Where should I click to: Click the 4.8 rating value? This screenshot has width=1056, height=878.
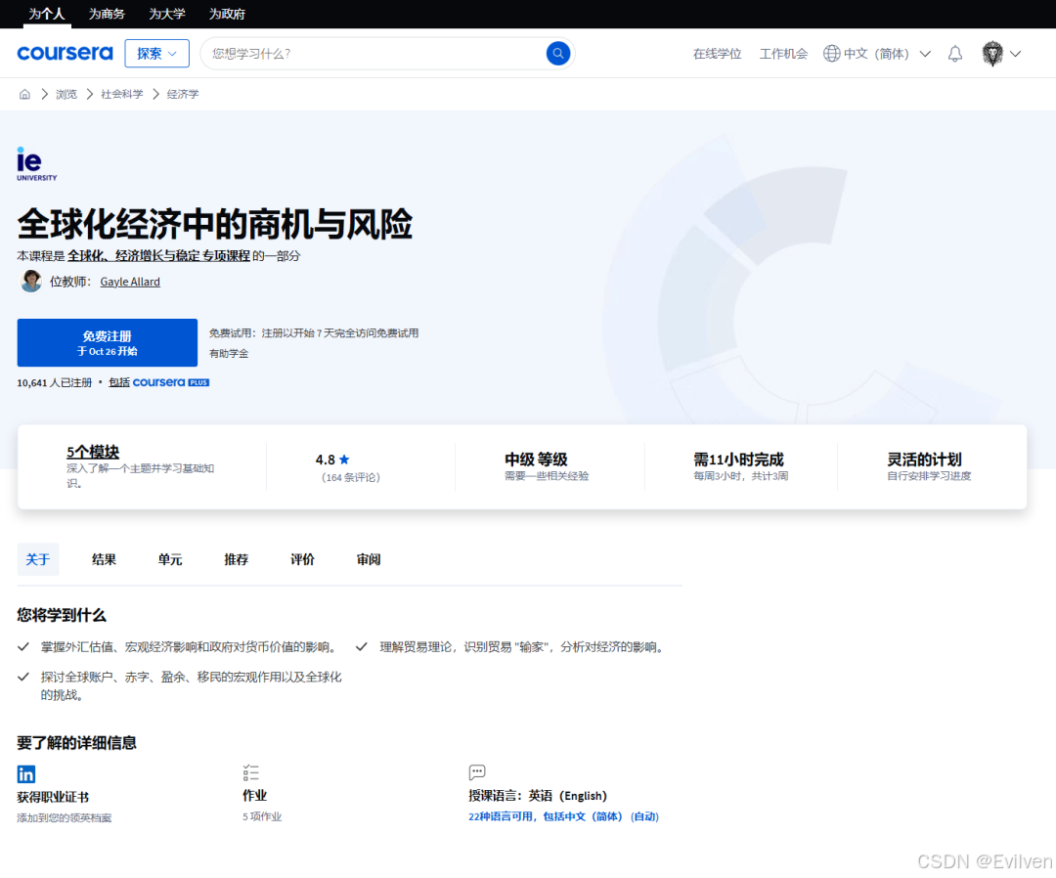pos(326,460)
